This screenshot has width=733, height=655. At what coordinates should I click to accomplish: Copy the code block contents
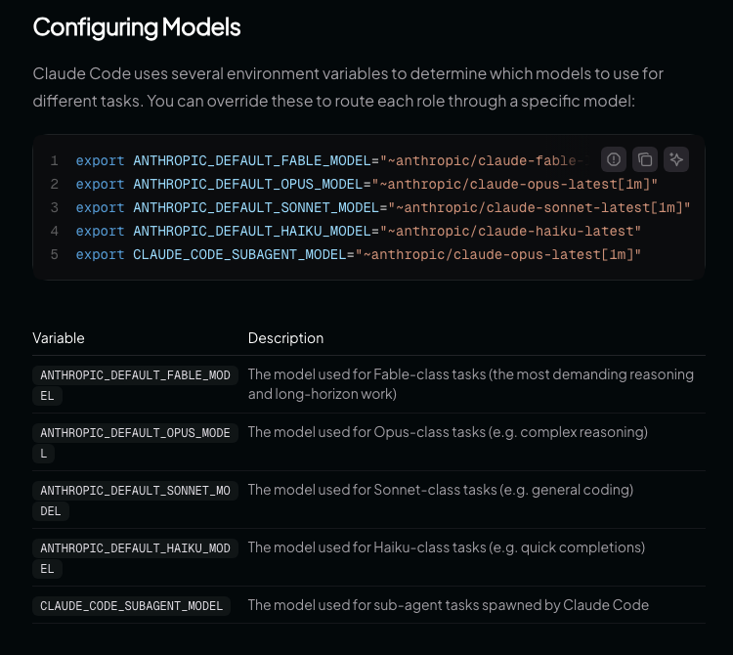click(645, 159)
